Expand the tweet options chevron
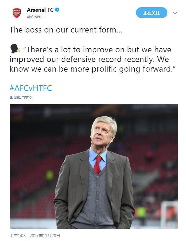Viewport: 186px width, 241px height. point(175,13)
